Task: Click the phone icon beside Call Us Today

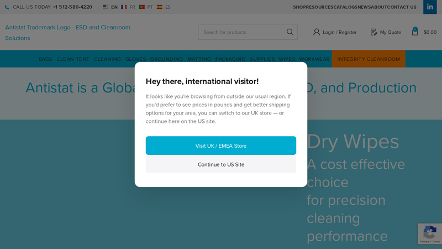Action: click(x=7, y=7)
